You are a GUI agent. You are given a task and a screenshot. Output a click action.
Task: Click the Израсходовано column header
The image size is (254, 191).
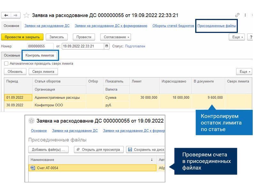[x=176, y=85]
